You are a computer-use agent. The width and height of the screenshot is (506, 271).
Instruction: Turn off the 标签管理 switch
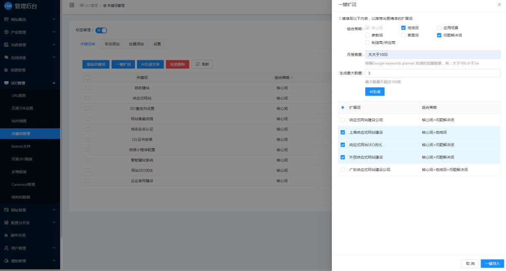tap(101, 30)
